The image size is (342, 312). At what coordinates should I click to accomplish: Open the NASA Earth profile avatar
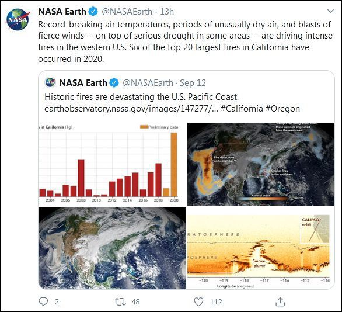coord(18,19)
